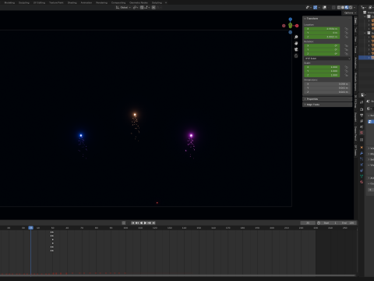Lock Scale Y with padlock icon
This screenshot has width=374, height=281.
(x=346, y=71)
